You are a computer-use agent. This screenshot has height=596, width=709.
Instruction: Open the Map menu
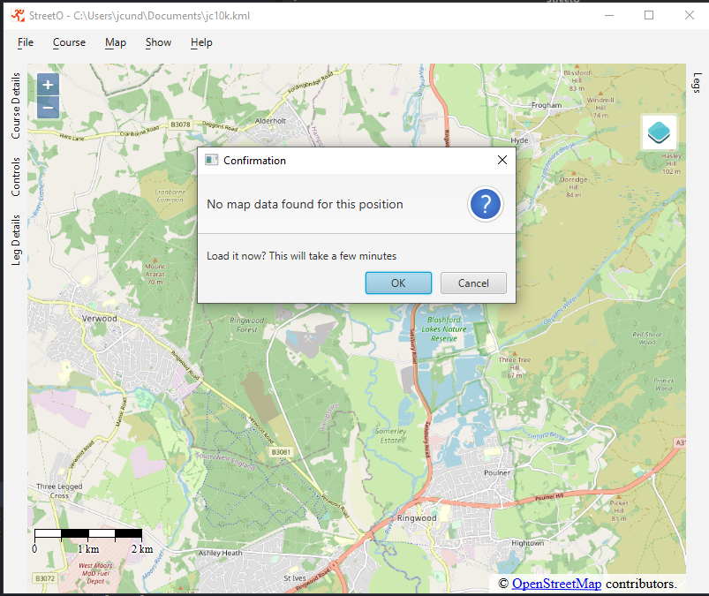(x=116, y=42)
